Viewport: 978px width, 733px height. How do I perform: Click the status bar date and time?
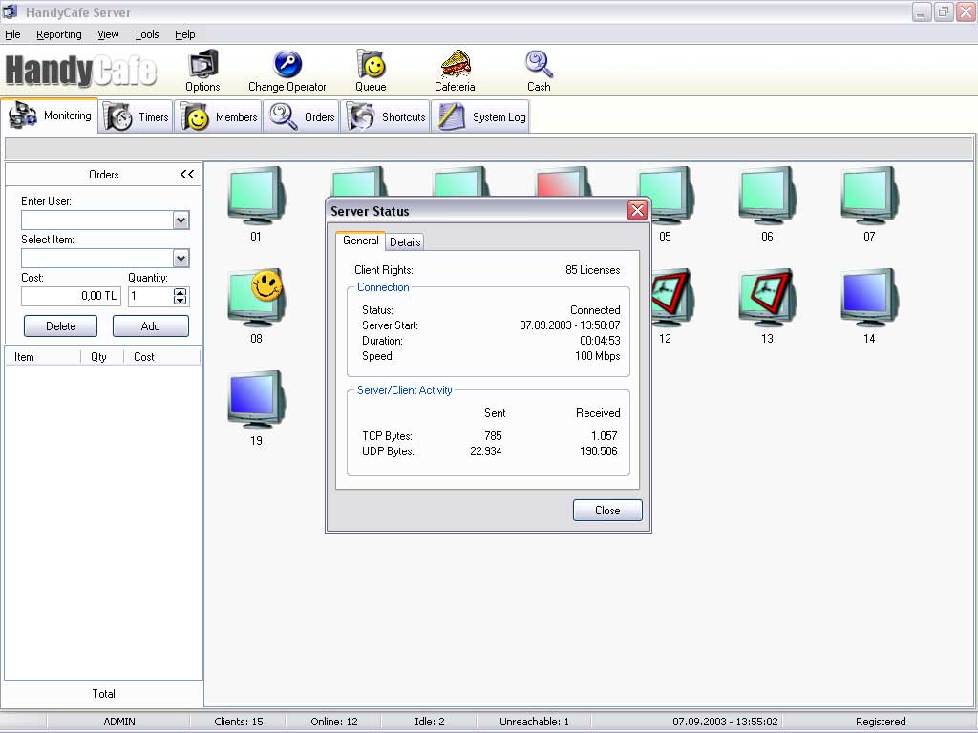(x=725, y=722)
